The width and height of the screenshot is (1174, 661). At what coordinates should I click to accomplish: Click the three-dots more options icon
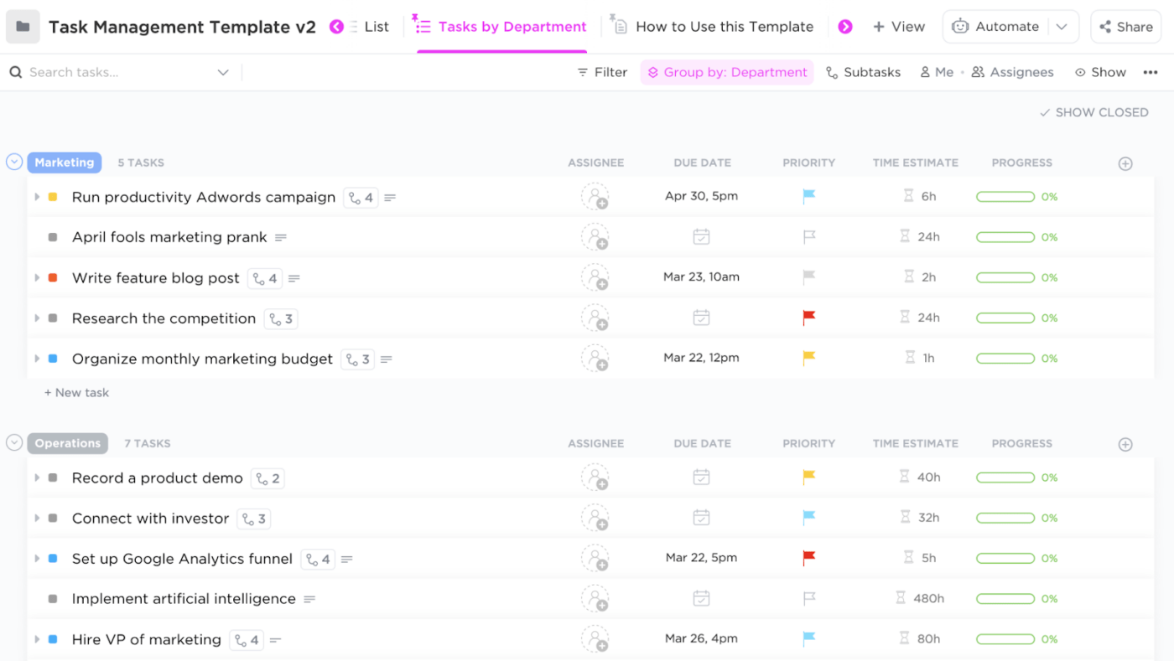tap(1150, 72)
